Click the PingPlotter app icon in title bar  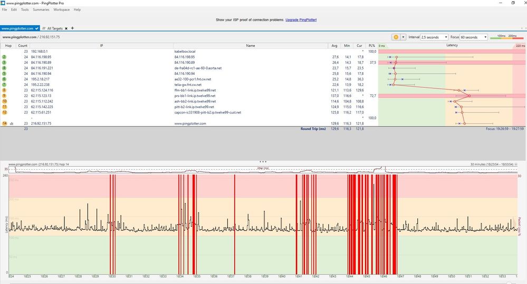[4, 3]
